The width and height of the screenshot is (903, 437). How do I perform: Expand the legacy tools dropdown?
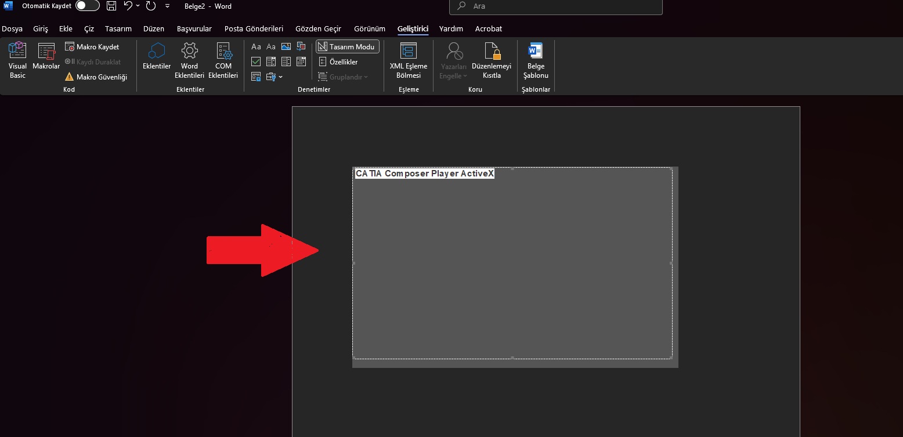(x=273, y=77)
